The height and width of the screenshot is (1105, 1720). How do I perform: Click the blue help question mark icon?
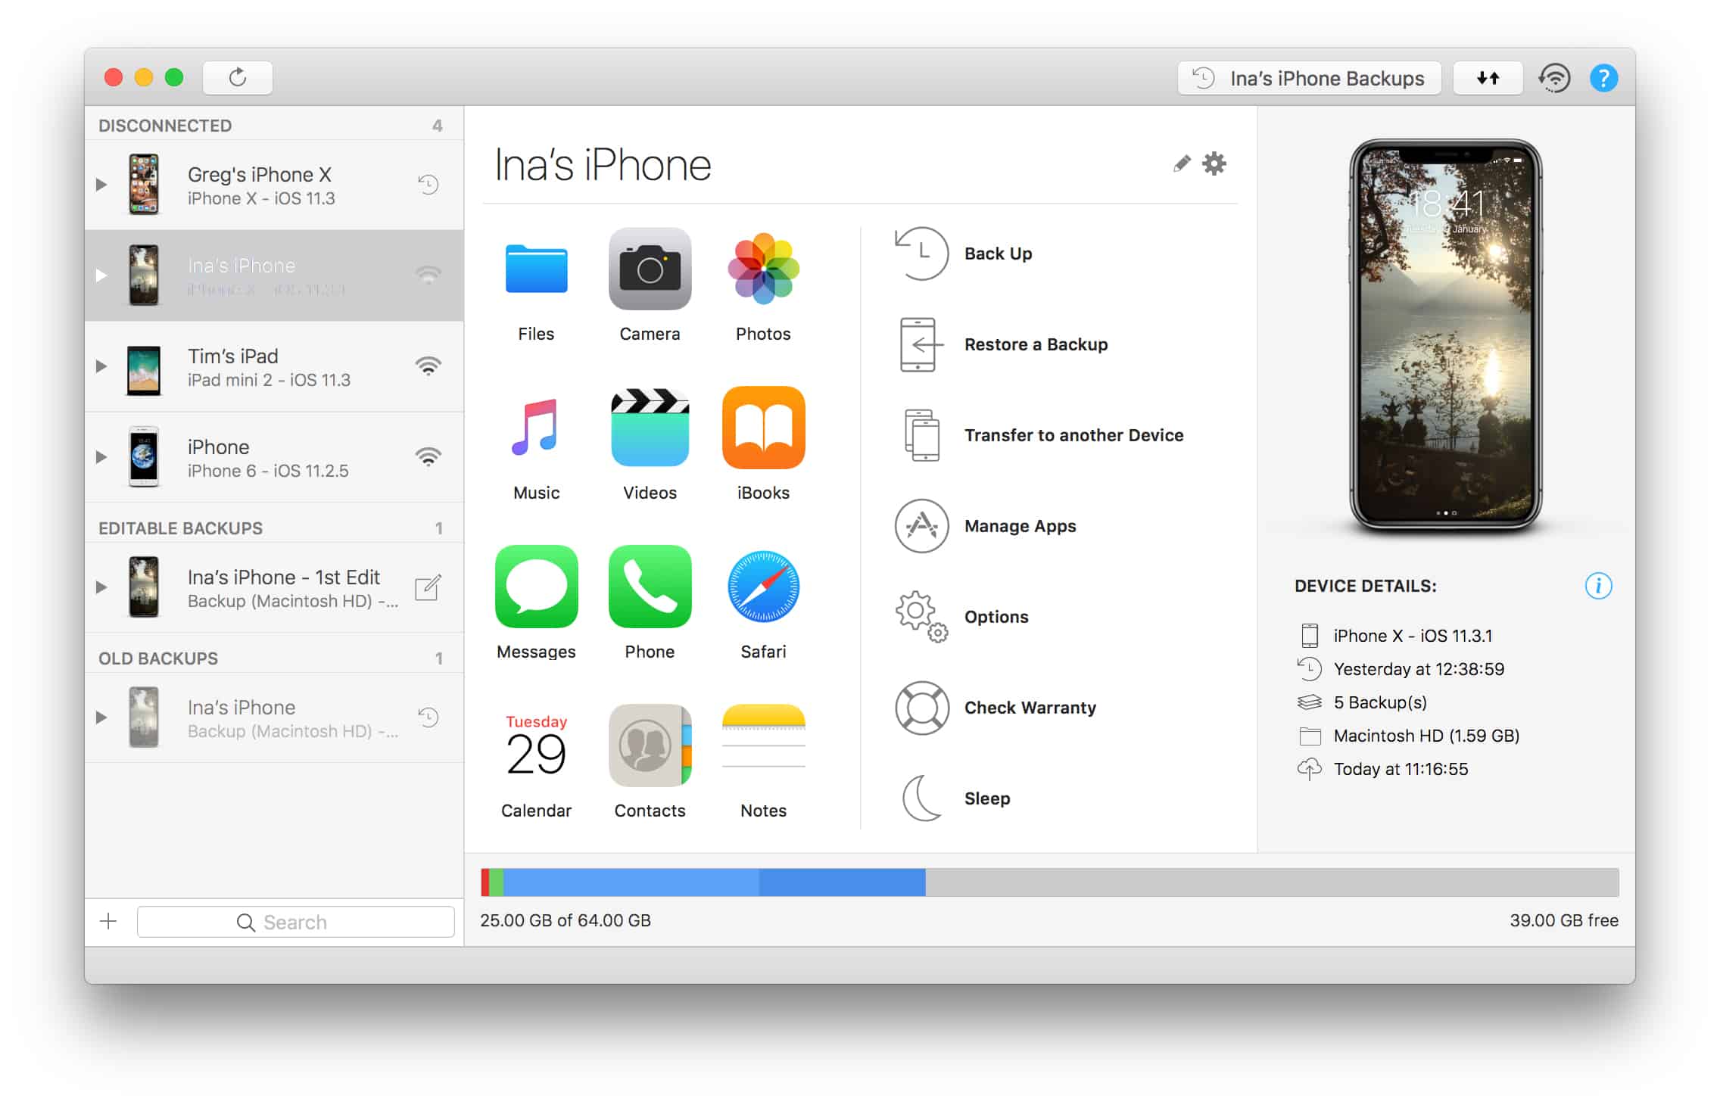1603,78
